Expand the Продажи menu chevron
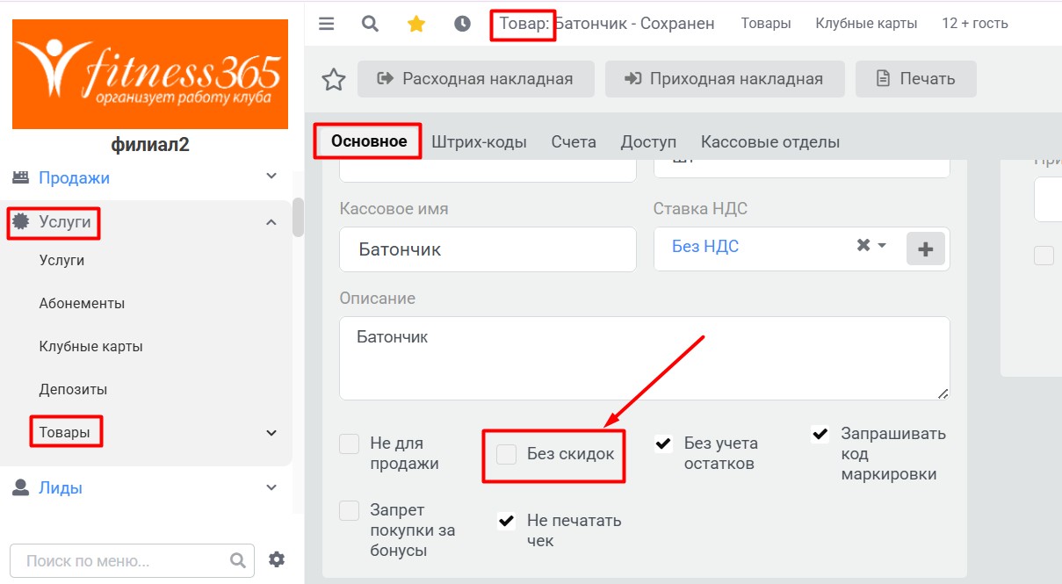 click(271, 177)
